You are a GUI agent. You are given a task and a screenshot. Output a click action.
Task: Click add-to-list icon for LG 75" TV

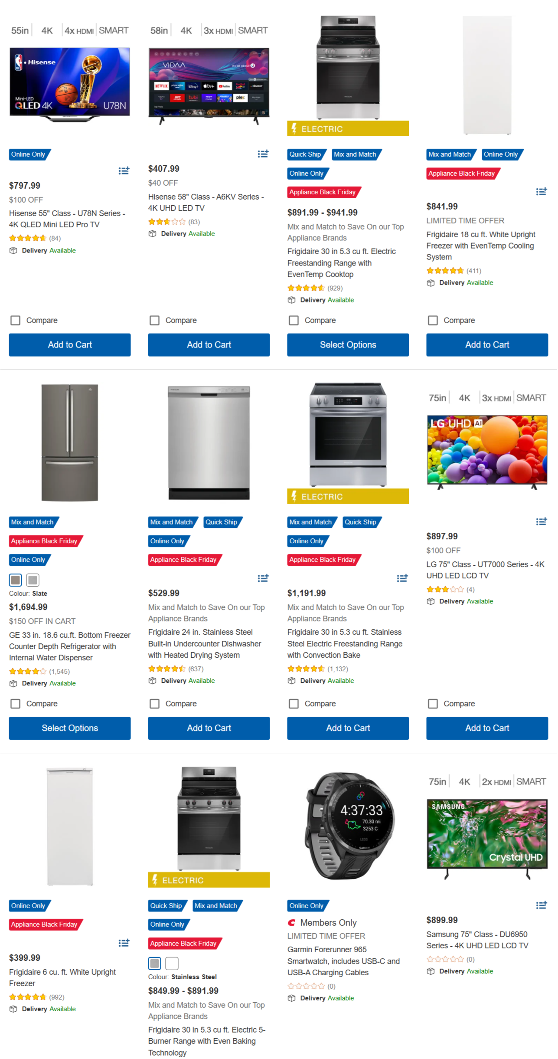pyautogui.click(x=542, y=521)
